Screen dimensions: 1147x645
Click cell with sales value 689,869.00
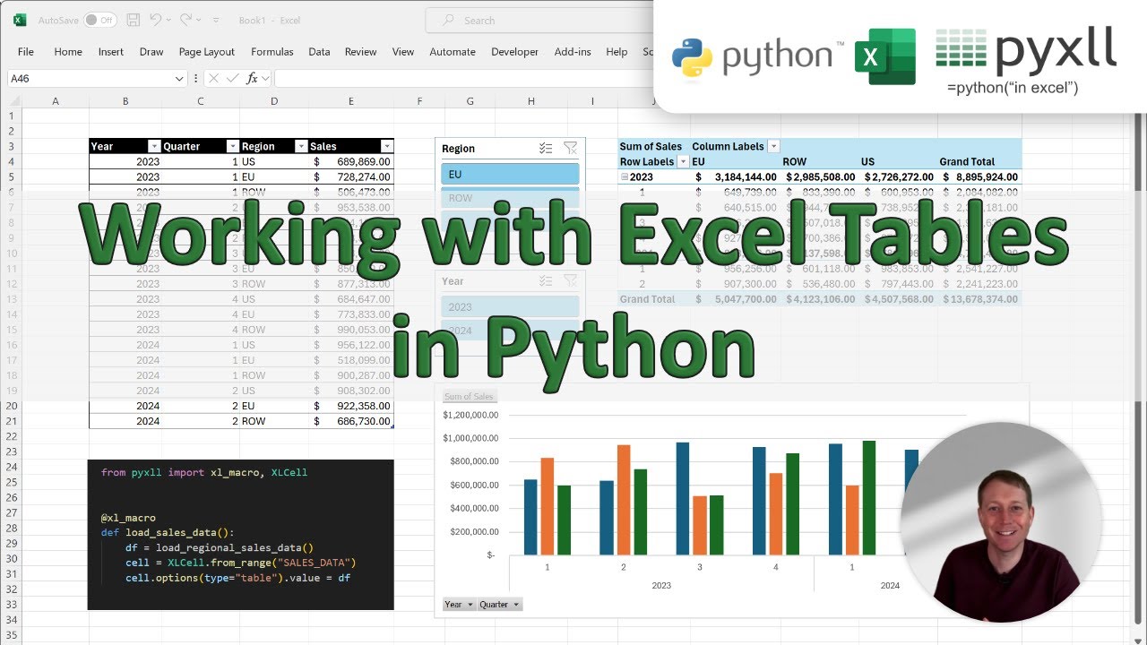pyautogui.click(x=351, y=161)
